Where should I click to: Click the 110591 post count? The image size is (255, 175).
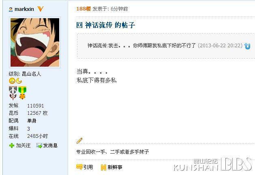35,106
